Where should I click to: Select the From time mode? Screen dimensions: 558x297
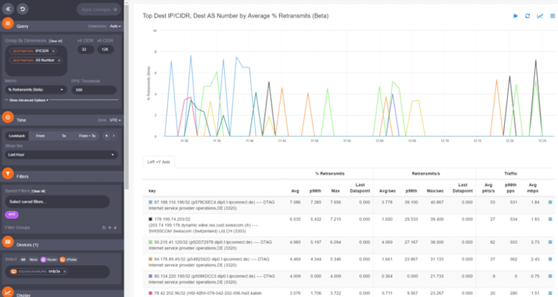pyautogui.click(x=41, y=136)
